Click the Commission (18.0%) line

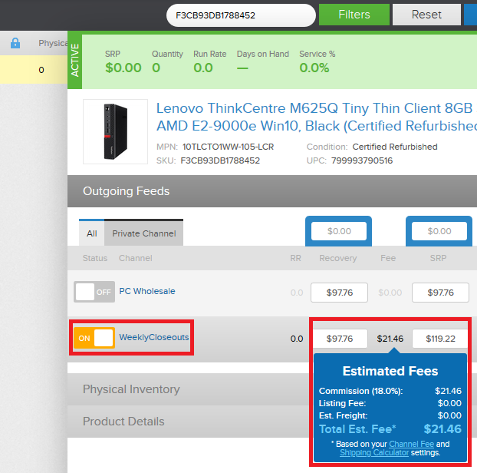(390, 391)
